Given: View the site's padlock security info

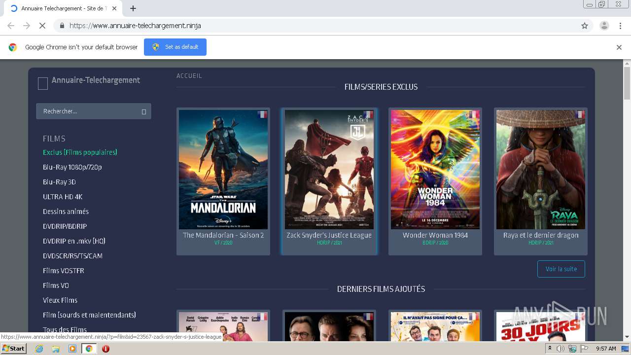Looking at the screenshot, I should coord(62,26).
